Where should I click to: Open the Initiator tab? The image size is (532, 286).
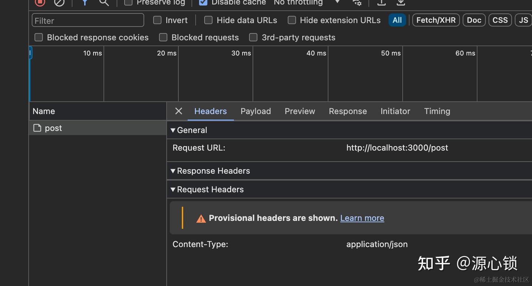(395, 111)
